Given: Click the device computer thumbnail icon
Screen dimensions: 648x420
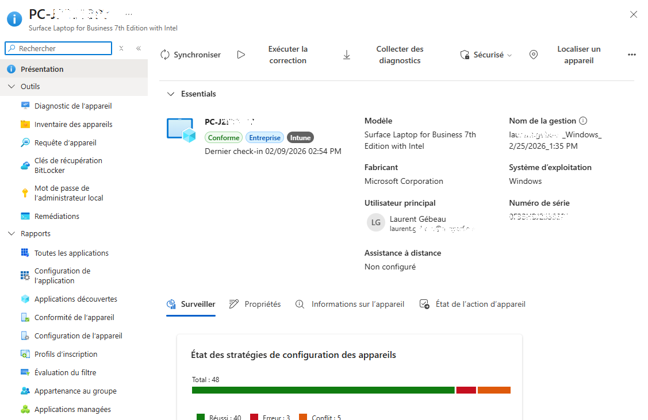Looking at the screenshot, I should click(181, 130).
